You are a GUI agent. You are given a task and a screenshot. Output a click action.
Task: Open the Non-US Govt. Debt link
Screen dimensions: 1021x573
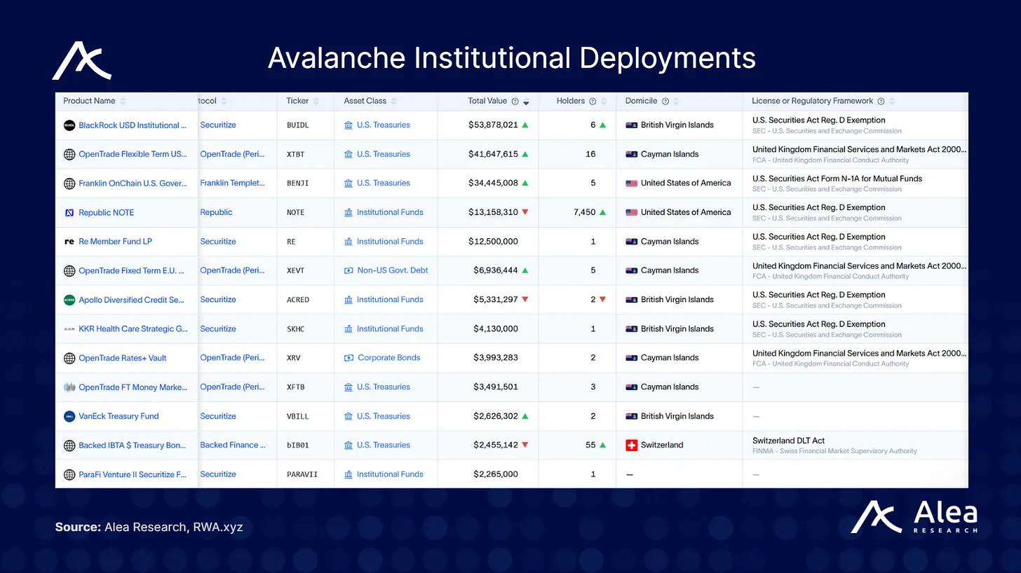[393, 270]
